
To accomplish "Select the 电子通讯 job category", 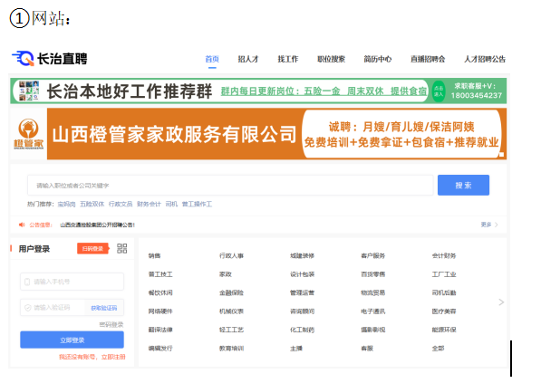I will (x=373, y=311).
